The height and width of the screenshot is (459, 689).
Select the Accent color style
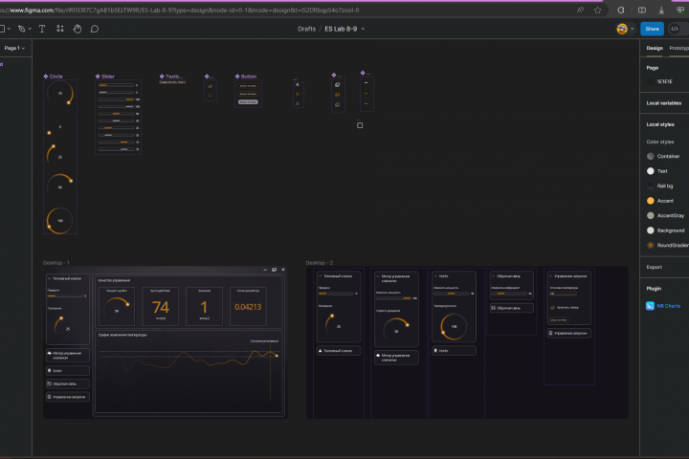(660, 201)
